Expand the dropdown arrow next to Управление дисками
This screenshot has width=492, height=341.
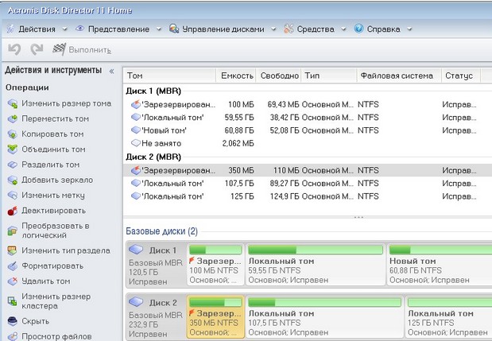pyautogui.click(x=273, y=29)
